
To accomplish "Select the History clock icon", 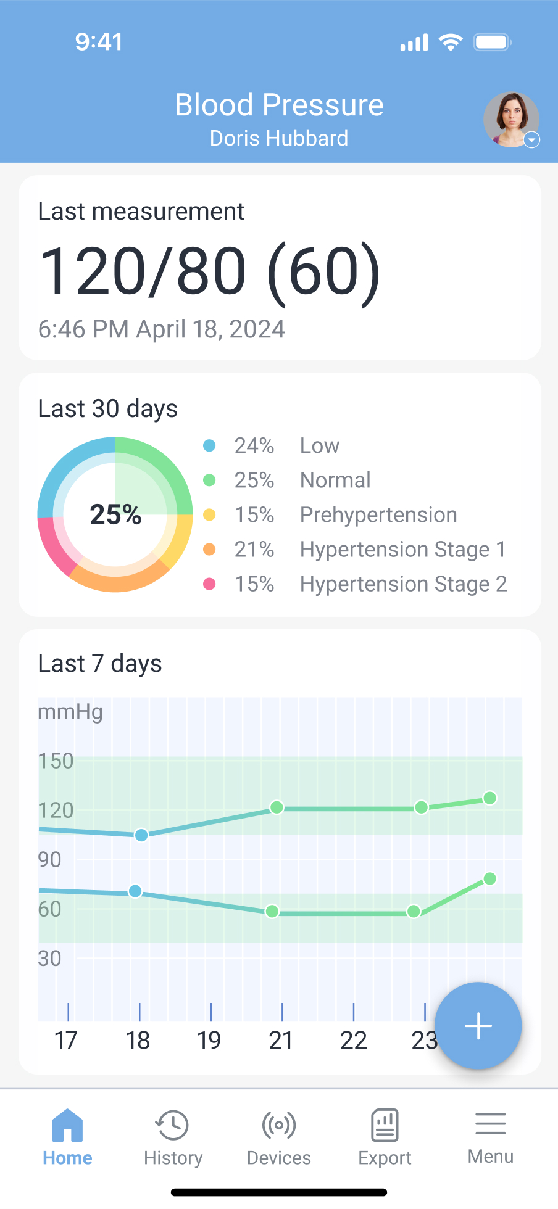I will [172, 1124].
